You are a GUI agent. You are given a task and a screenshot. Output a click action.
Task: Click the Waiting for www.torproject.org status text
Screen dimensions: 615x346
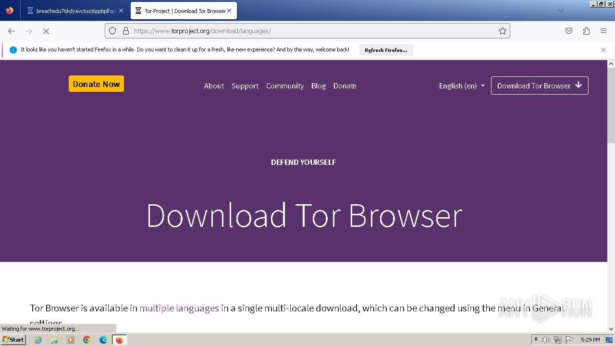click(40, 329)
